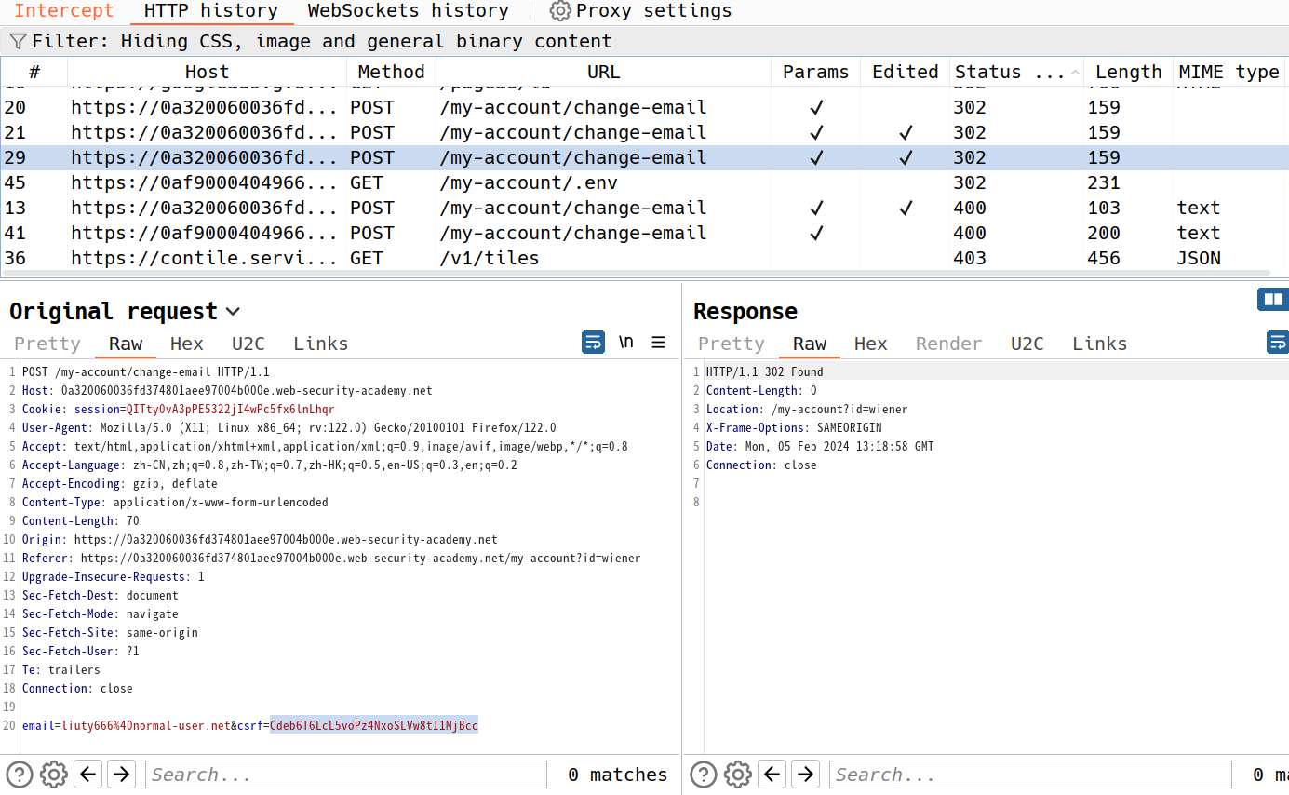Click the filter bar text

(x=322, y=41)
